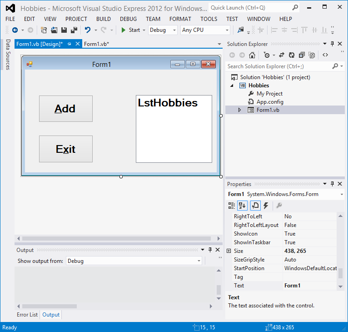The image size is (348, 332).
Task: Click the Show All Files icon
Action: click(x=312, y=55)
